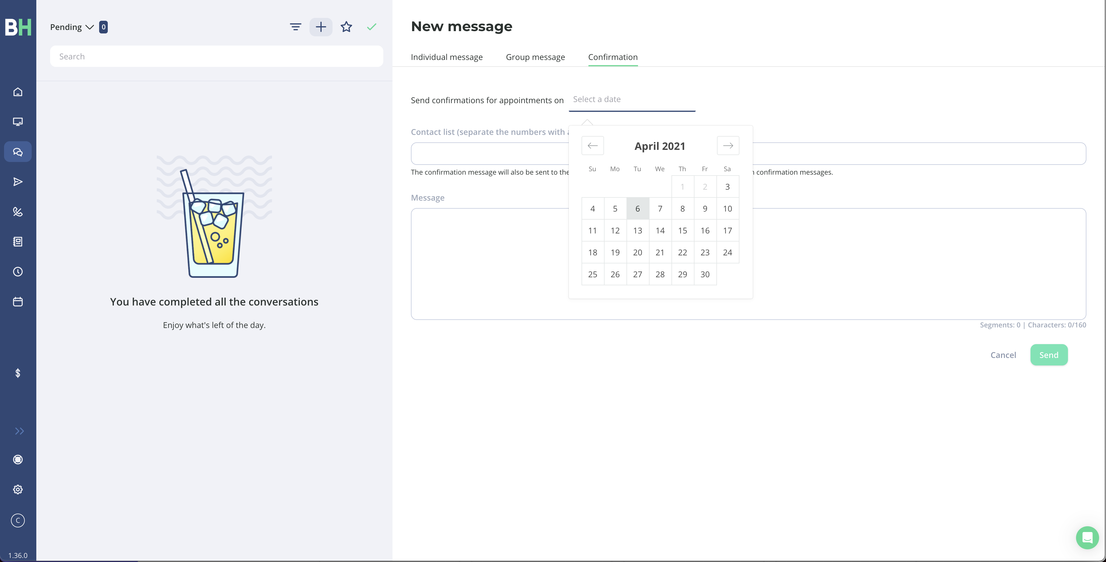Click the conversation Search field
Screen dimensions: 1106x562
pyautogui.click(x=216, y=56)
